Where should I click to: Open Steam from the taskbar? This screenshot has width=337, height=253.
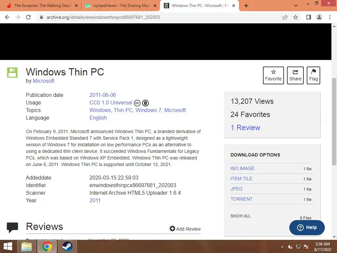click(67, 246)
